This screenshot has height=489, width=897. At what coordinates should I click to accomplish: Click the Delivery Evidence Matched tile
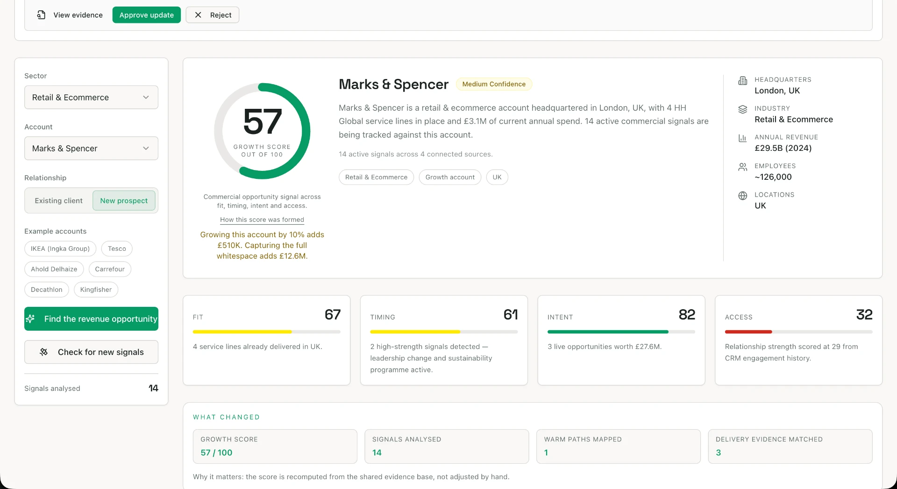pyautogui.click(x=790, y=446)
